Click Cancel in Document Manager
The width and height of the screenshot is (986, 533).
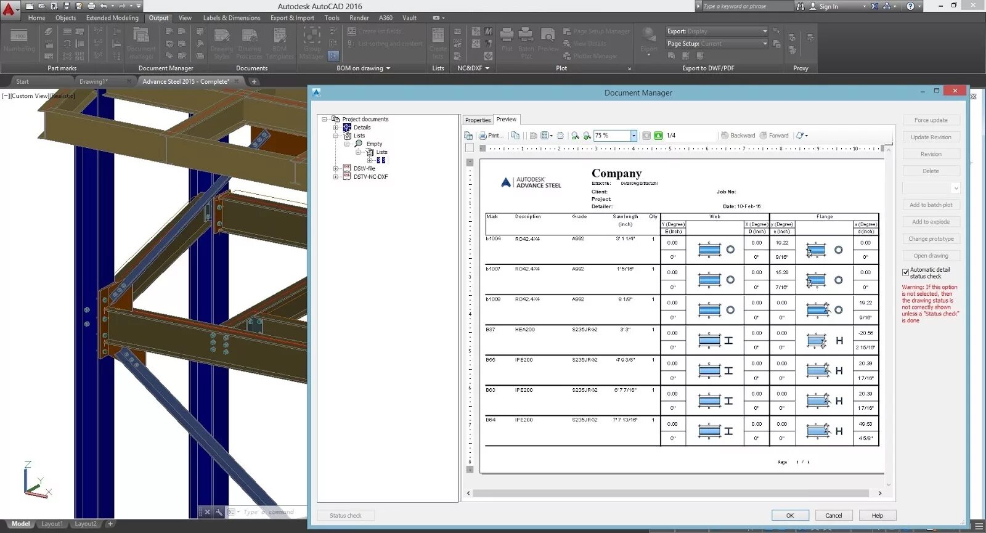click(834, 516)
